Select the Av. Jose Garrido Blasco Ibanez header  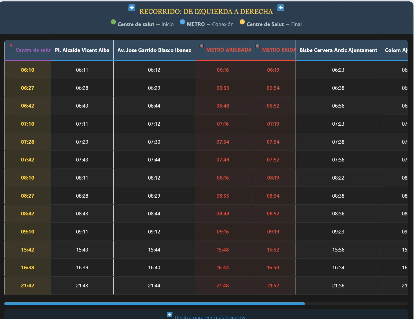(154, 50)
